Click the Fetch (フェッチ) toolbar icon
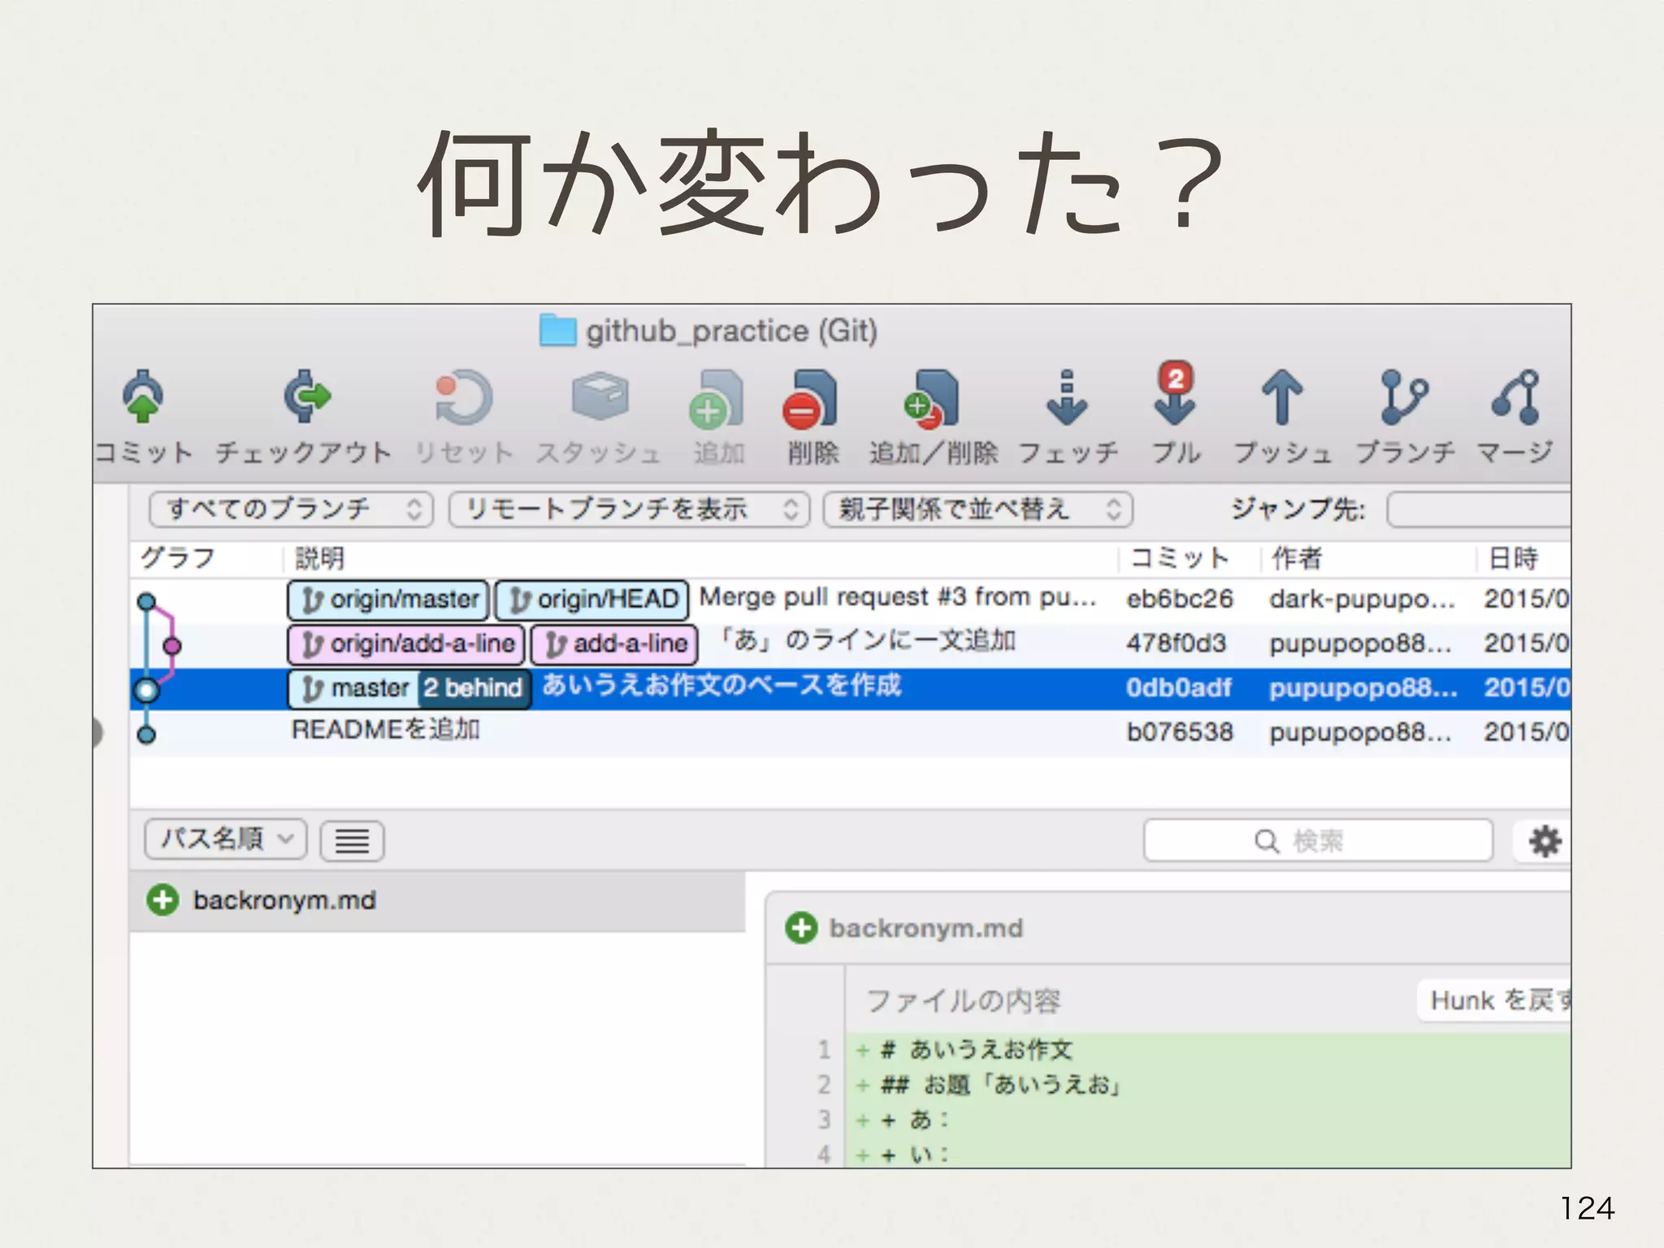 1067,399
